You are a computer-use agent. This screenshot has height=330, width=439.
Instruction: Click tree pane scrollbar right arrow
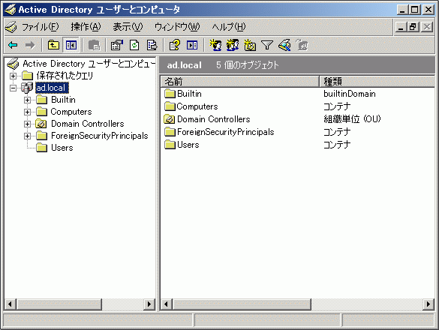149,304
